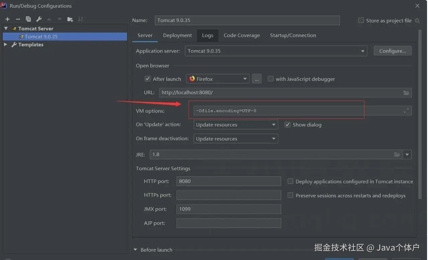Switch to the Code Coverage tab
This screenshot has height=260, width=428.
pyautogui.click(x=242, y=35)
